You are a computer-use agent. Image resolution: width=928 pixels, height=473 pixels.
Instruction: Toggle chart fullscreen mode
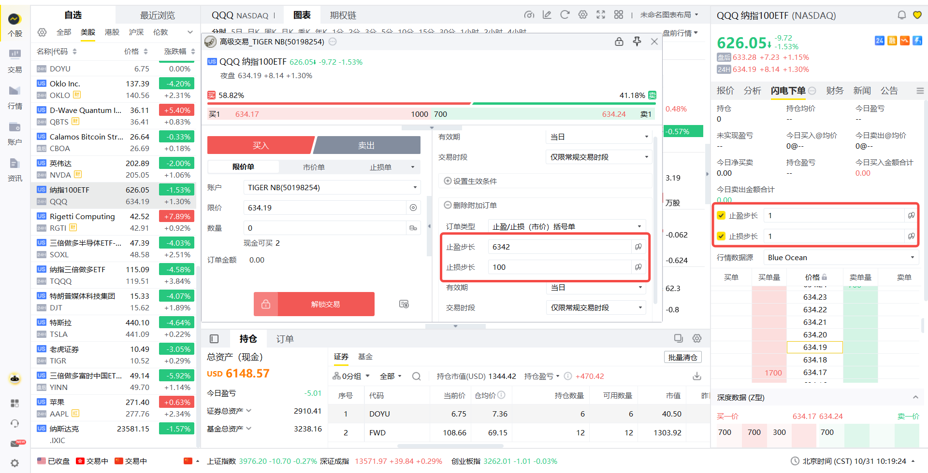pyautogui.click(x=601, y=15)
